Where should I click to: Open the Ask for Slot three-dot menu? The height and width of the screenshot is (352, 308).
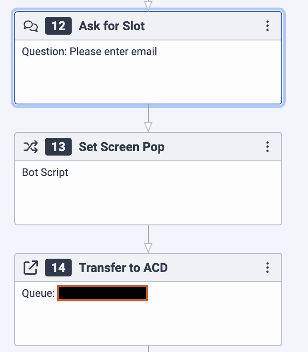pyautogui.click(x=267, y=26)
